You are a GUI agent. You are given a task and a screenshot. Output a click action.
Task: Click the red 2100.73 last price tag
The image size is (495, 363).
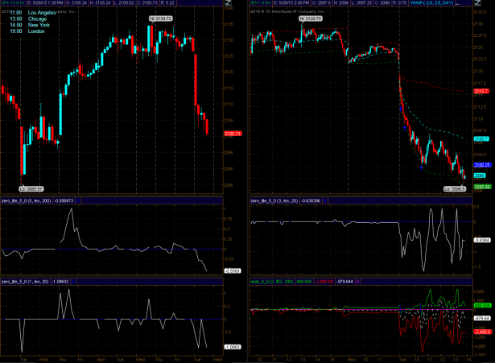(229, 133)
